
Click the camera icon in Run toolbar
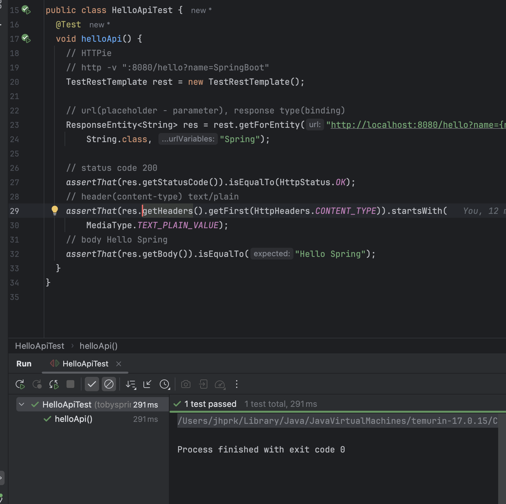point(186,384)
